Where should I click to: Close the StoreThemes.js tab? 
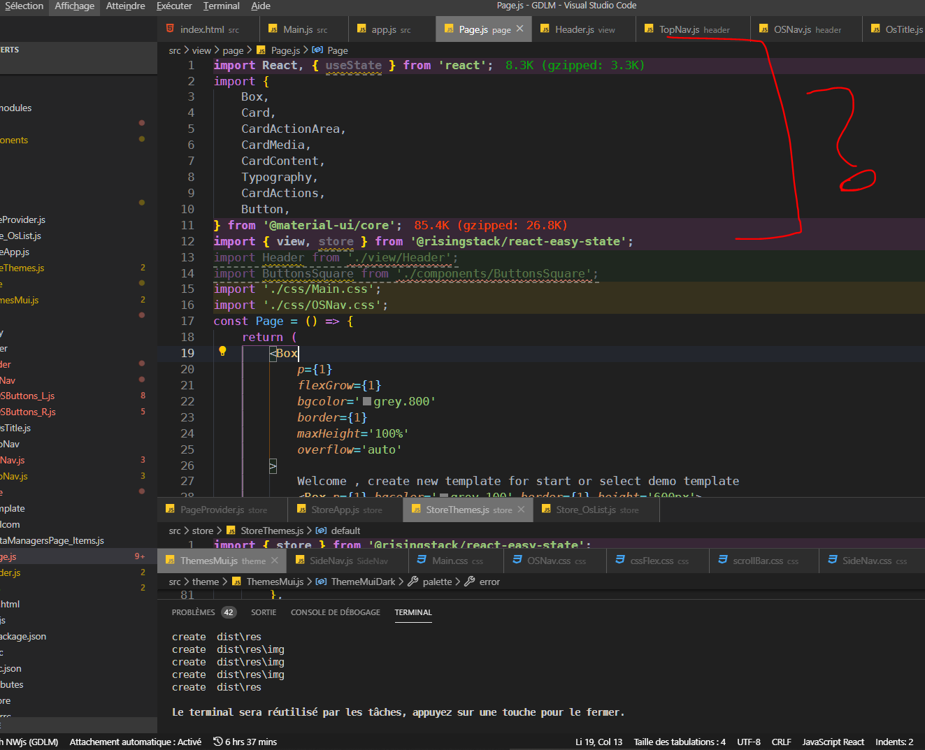tap(521, 509)
